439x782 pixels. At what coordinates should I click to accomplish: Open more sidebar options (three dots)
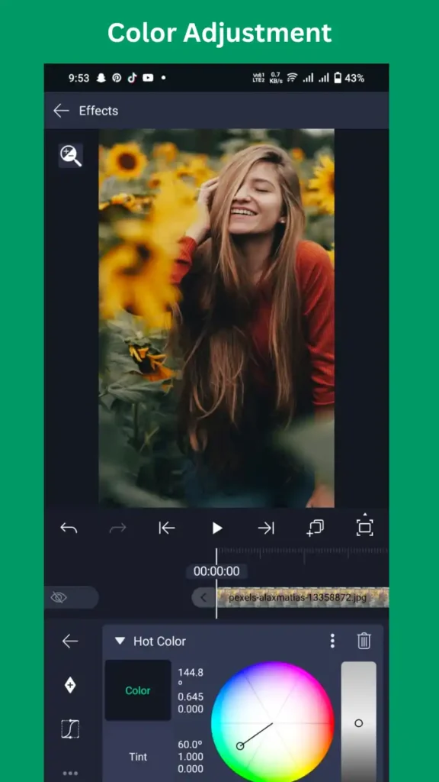pos(70,774)
